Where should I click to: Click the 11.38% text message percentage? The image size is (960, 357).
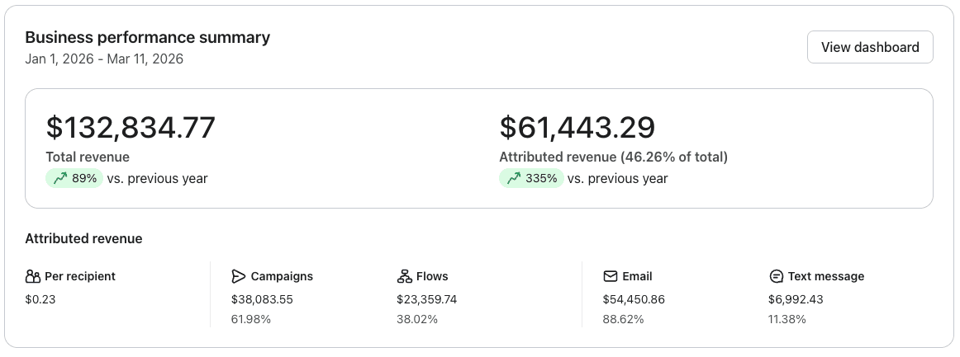[787, 319]
